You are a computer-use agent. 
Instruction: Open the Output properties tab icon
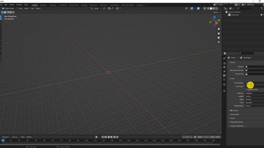[x=224, y=67]
